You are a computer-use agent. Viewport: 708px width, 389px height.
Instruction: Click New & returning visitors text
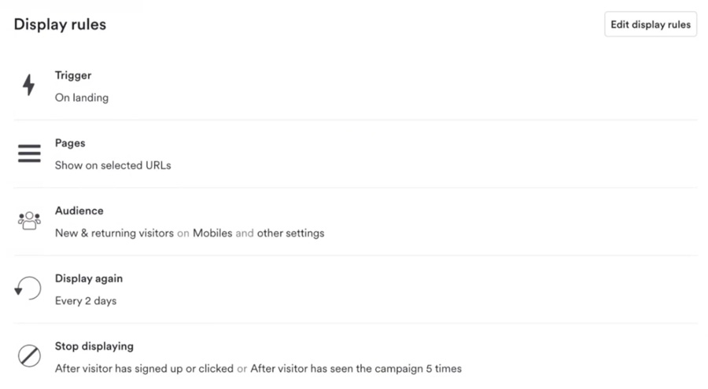click(x=114, y=233)
